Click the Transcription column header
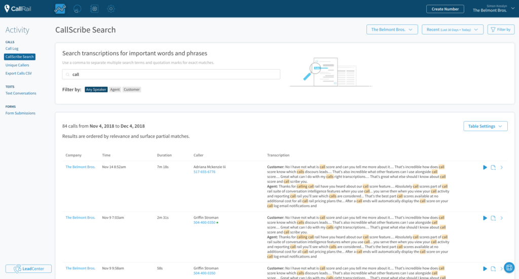 (x=278, y=155)
